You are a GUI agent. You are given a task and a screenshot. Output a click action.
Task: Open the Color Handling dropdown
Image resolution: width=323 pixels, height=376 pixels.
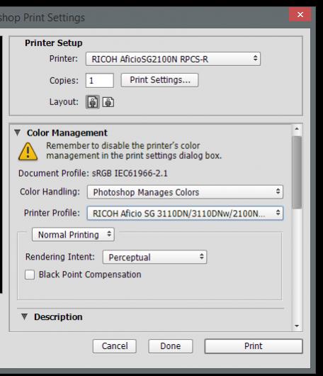click(185, 192)
